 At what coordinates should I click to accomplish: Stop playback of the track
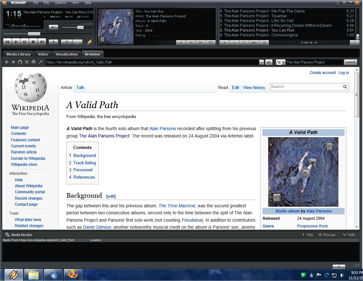pyautogui.click(x=33, y=42)
